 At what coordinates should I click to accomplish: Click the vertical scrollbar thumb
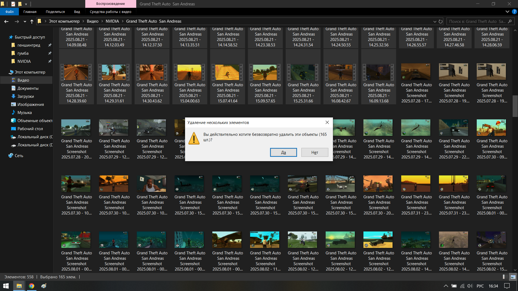(x=515, y=106)
